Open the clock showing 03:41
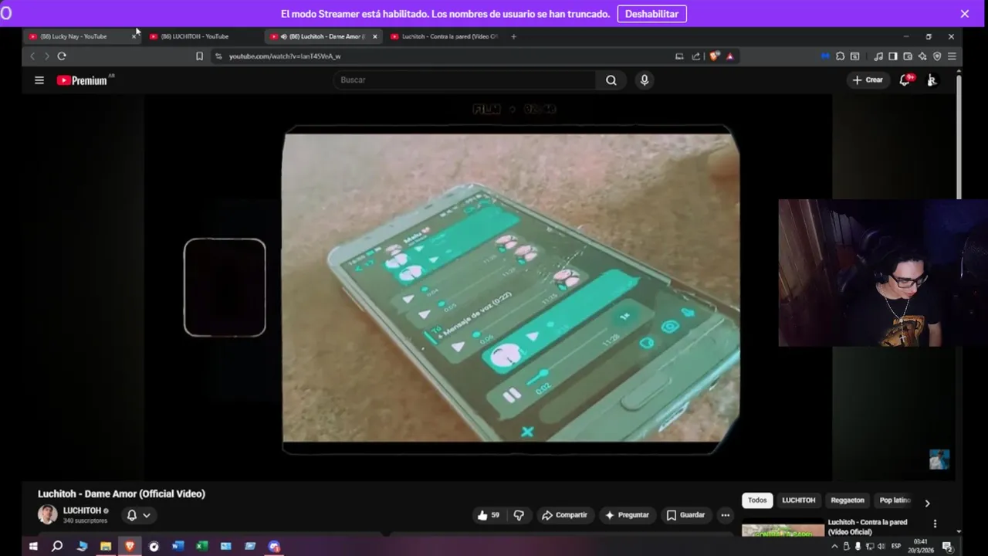 pyautogui.click(x=920, y=546)
